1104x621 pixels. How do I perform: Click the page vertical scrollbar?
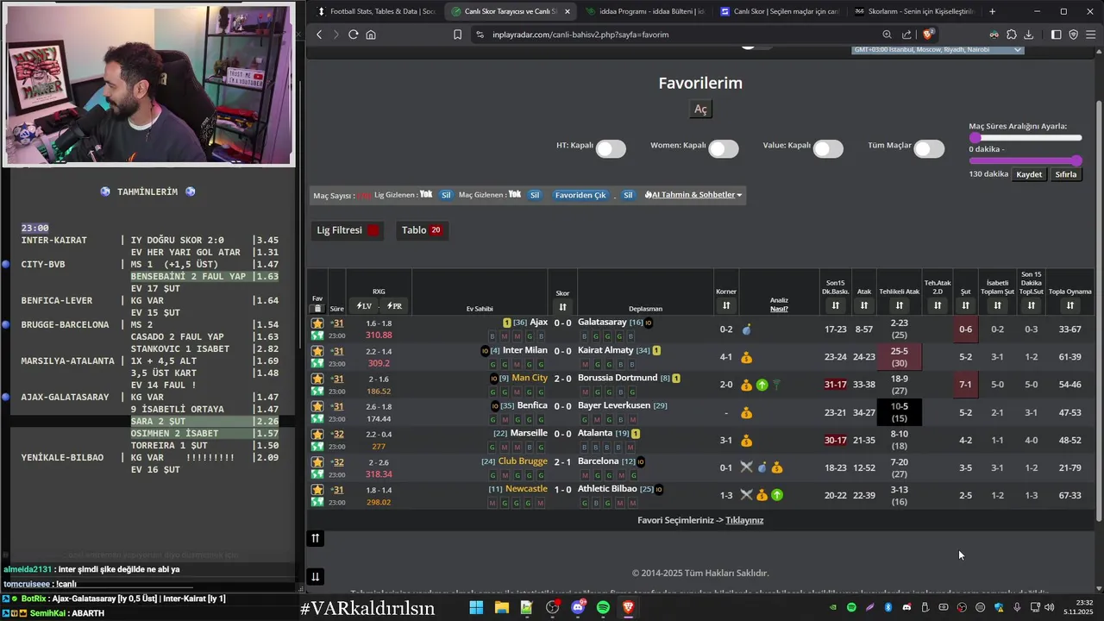pyautogui.click(x=1099, y=310)
